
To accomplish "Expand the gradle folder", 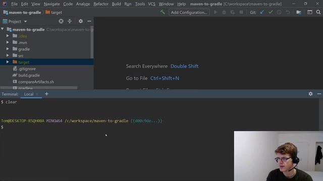I will pos(8,49).
